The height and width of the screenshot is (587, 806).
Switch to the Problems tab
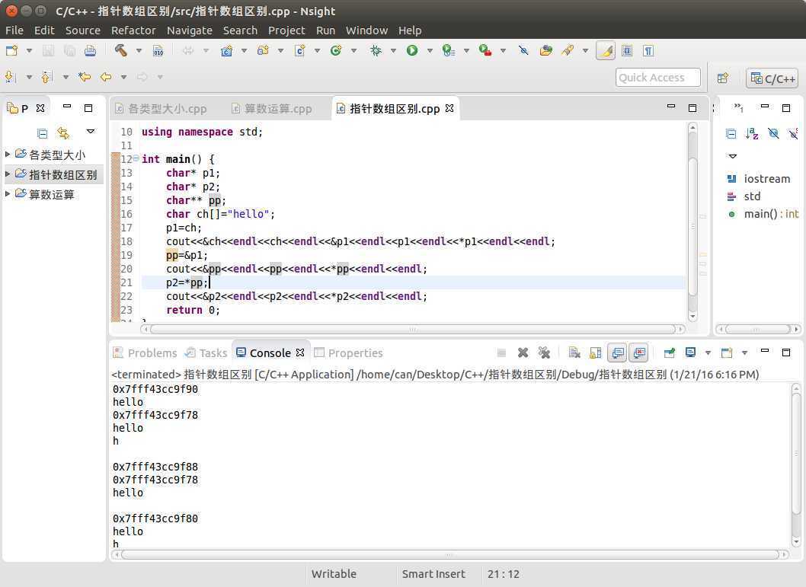tap(145, 353)
